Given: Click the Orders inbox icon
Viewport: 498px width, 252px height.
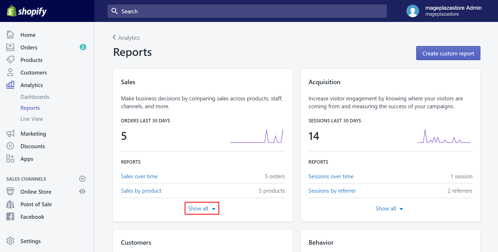Looking at the screenshot, I should [10, 47].
